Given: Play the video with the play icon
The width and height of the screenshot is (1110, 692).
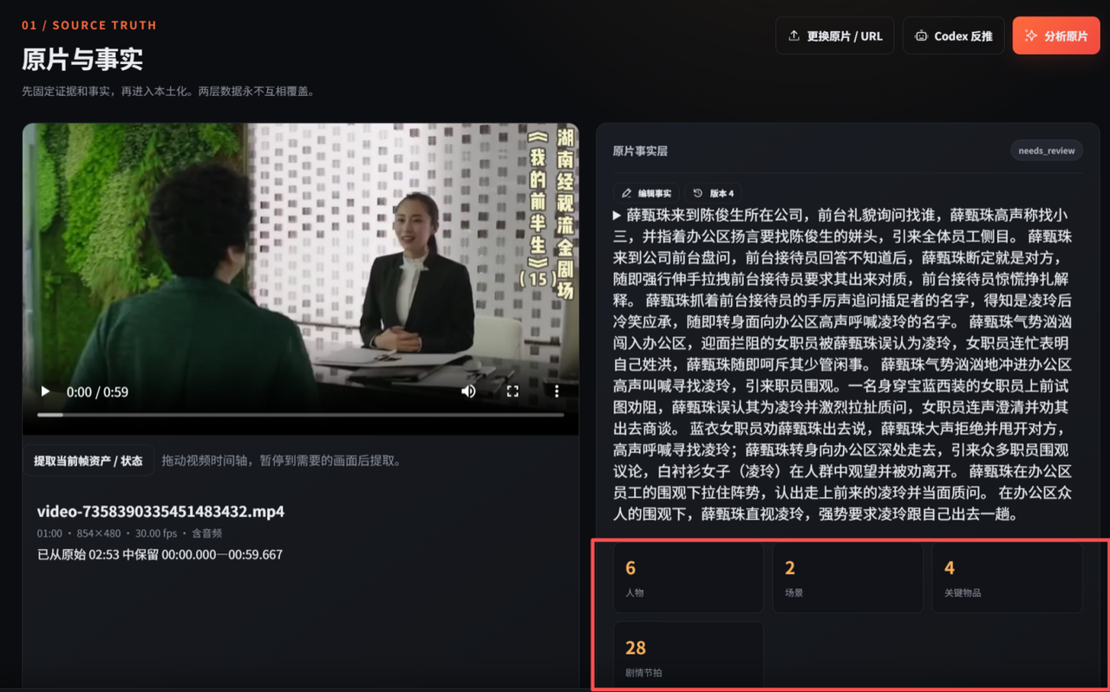Looking at the screenshot, I should tap(45, 391).
